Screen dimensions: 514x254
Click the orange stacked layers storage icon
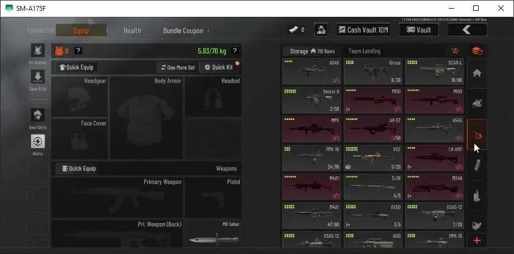[x=477, y=51]
